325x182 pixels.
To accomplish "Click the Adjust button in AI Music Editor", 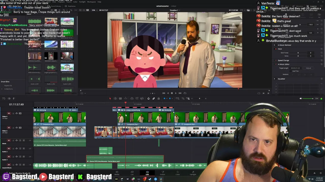I will pos(308,68).
